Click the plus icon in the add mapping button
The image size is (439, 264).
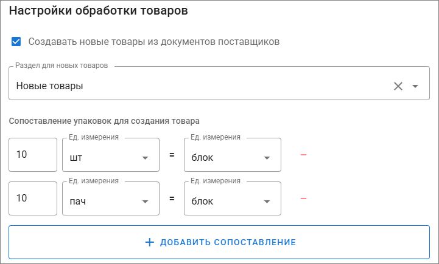point(150,243)
